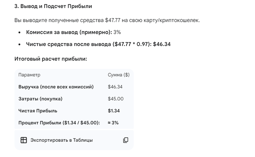Click the bold $46.34 result in the bullet

pyautogui.click(x=162, y=44)
